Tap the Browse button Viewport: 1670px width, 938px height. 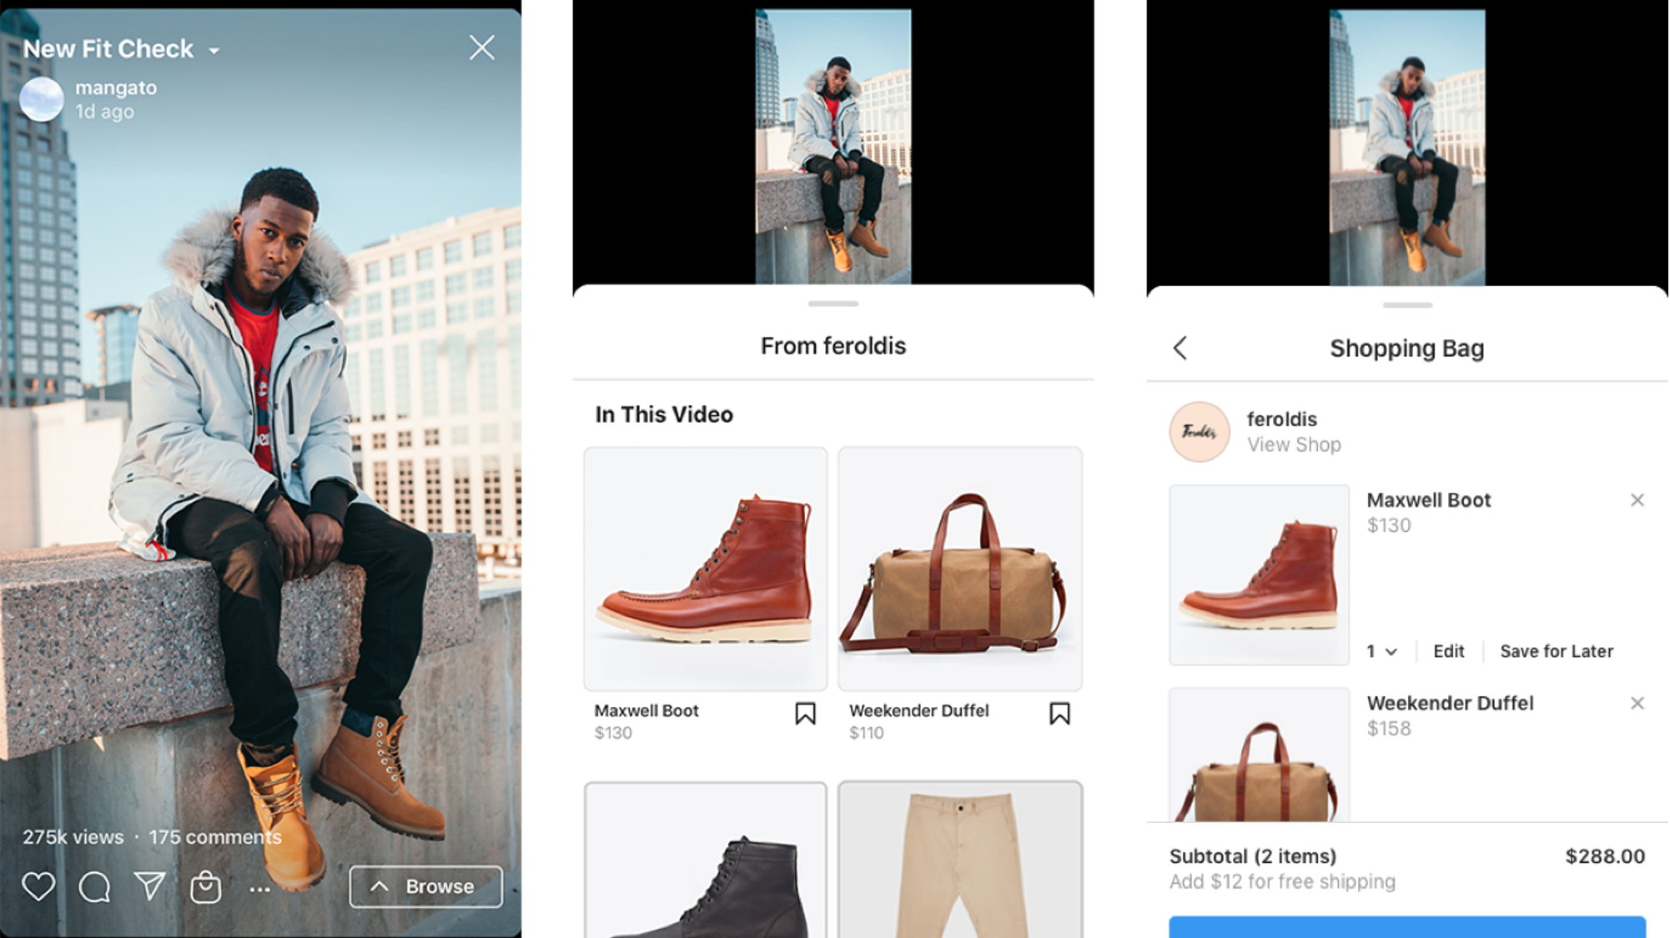pyautogui.click(x=426, y=886)
